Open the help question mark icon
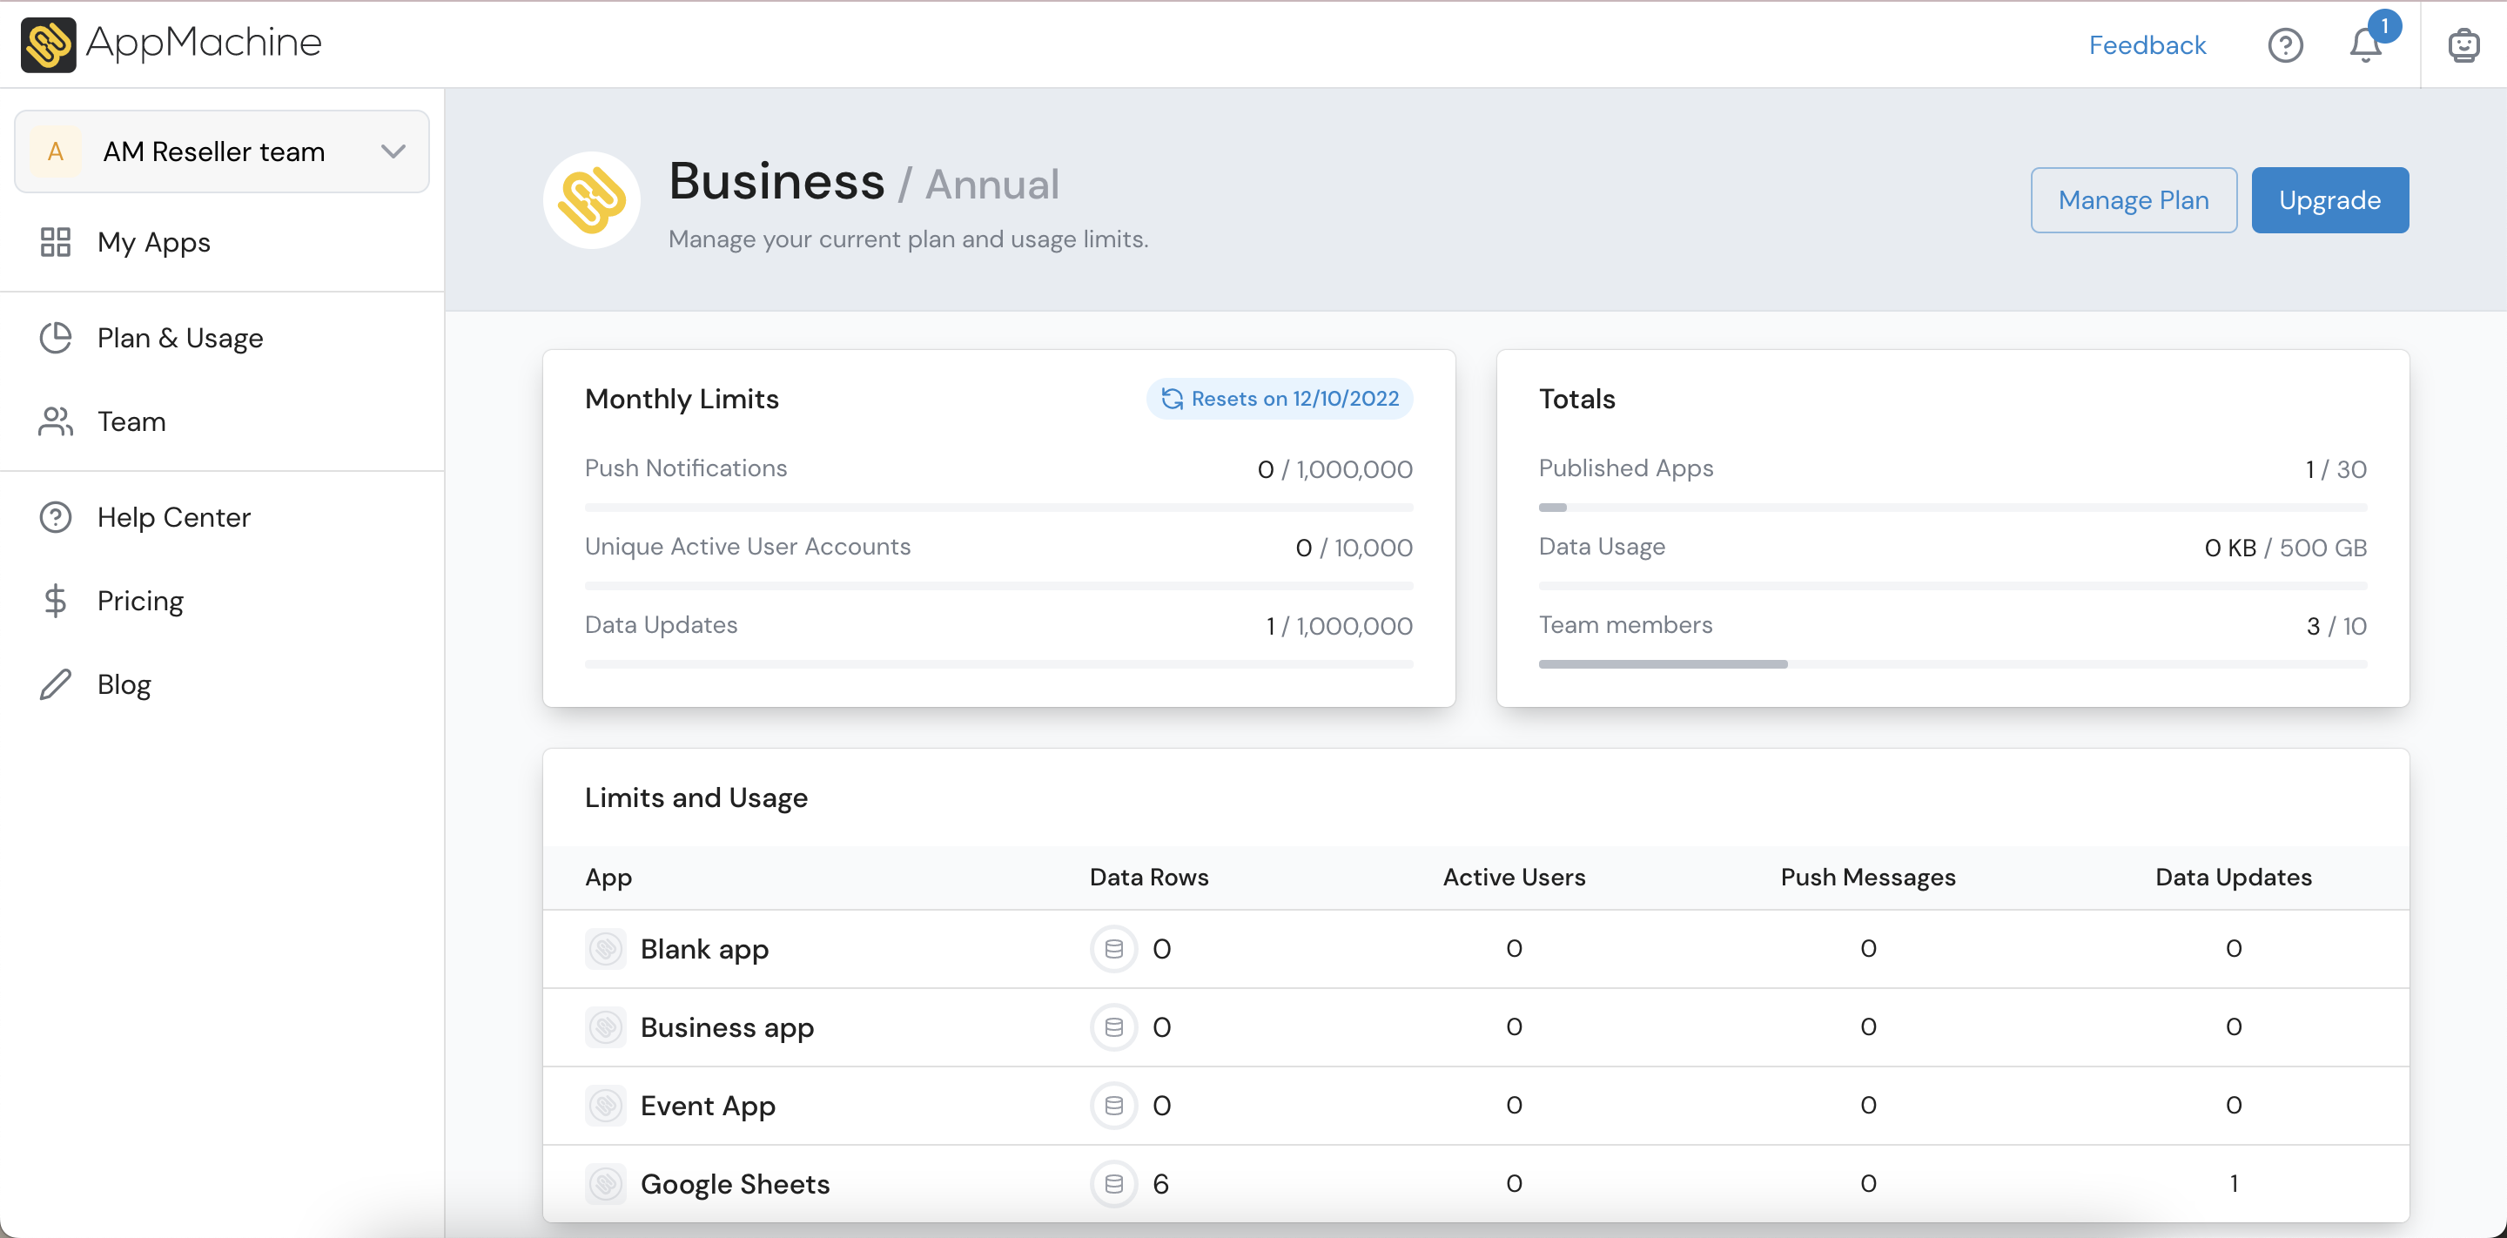 coord(2284,44)
